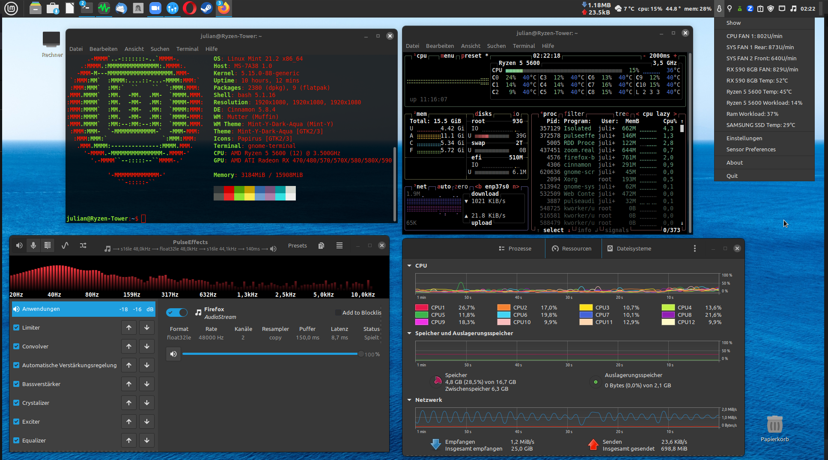Image resolution: width=828 pixels, height=460 pixels.
Task: Collapse the Netzwerk section
Action: click(409, 400)
